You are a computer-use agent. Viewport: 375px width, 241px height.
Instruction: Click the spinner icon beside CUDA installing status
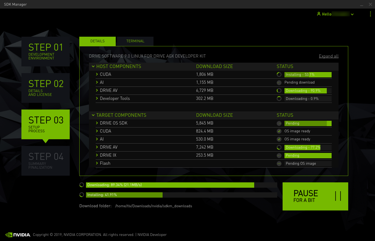279,74
